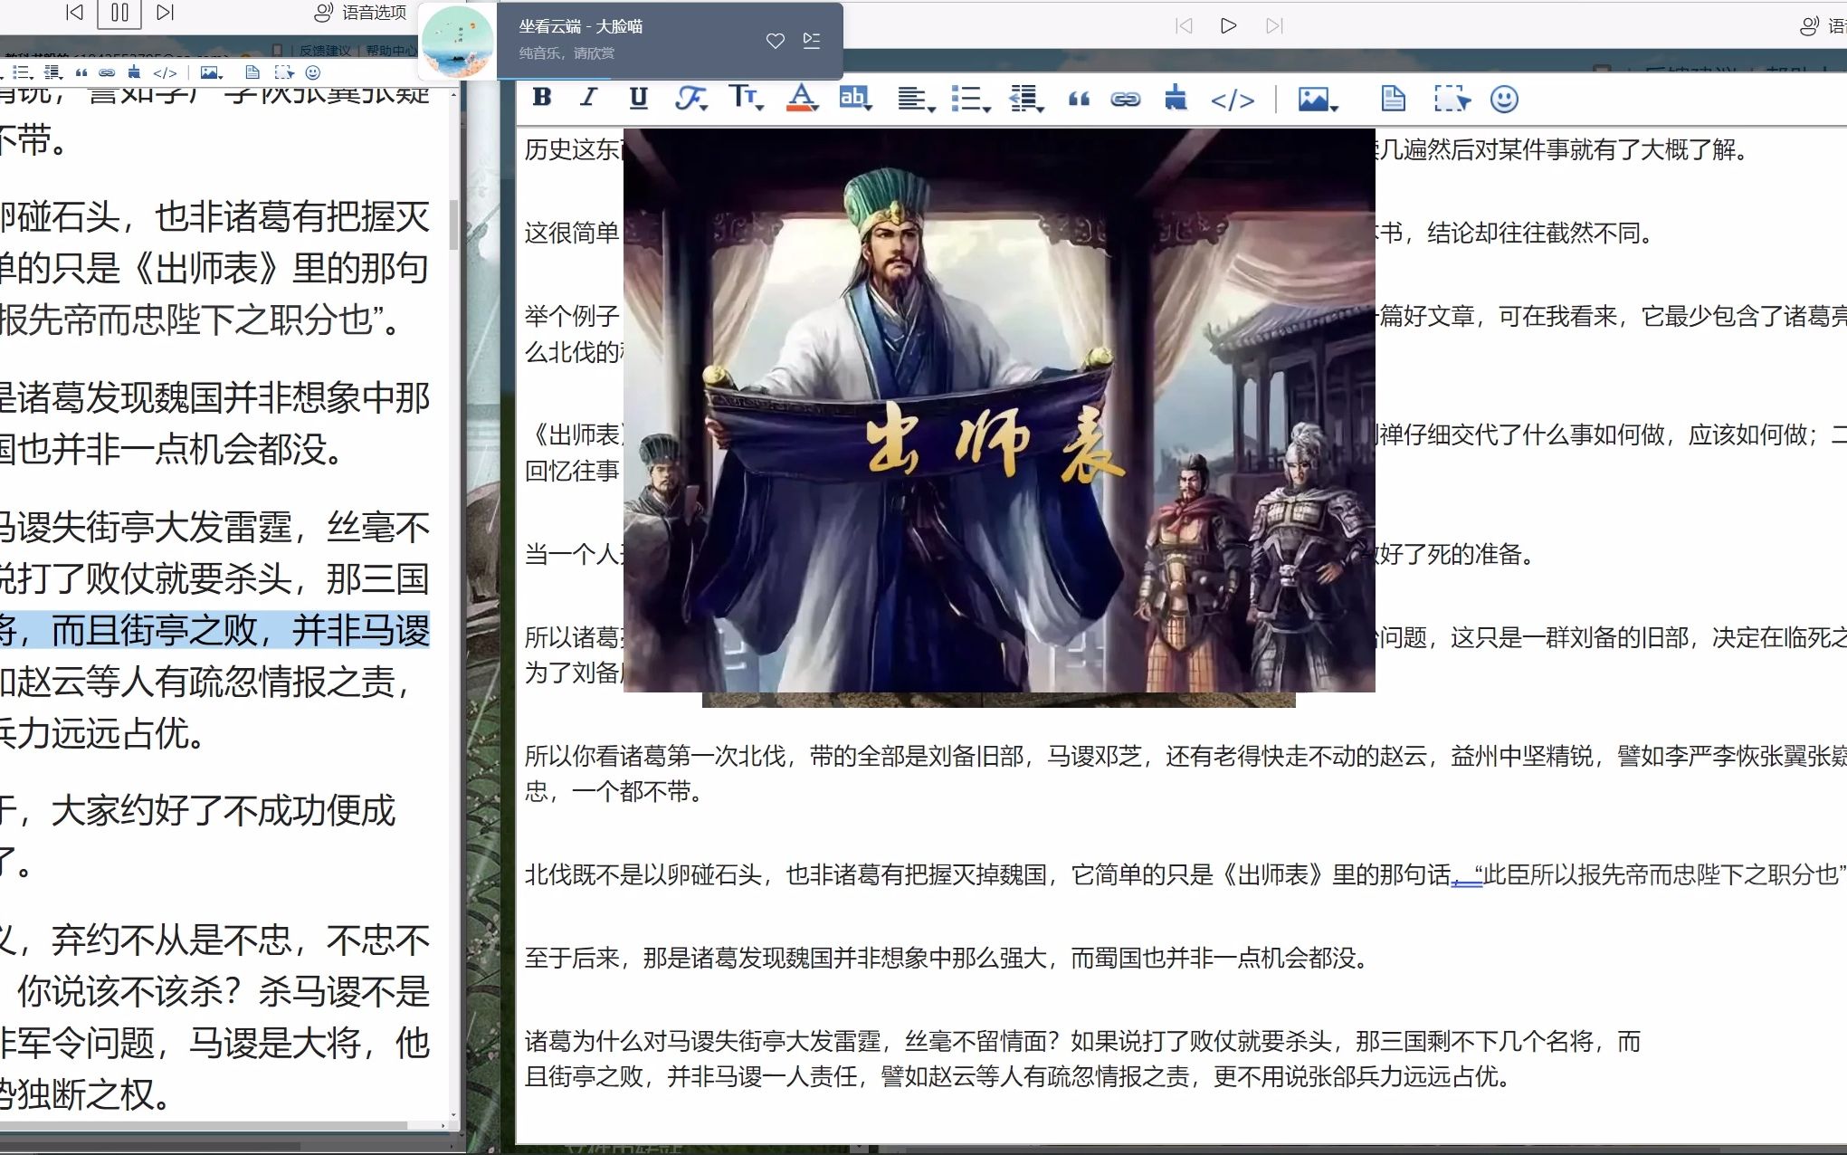Open music playlist queue icon

click(x=812, y=41)
